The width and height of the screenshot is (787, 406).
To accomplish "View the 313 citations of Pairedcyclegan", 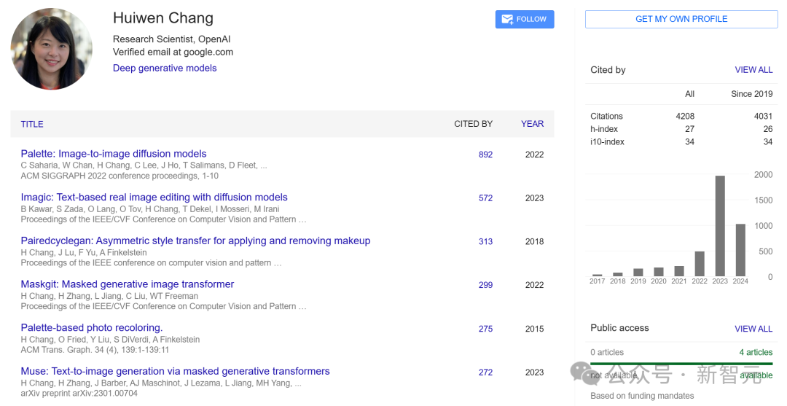I will 485,242.
